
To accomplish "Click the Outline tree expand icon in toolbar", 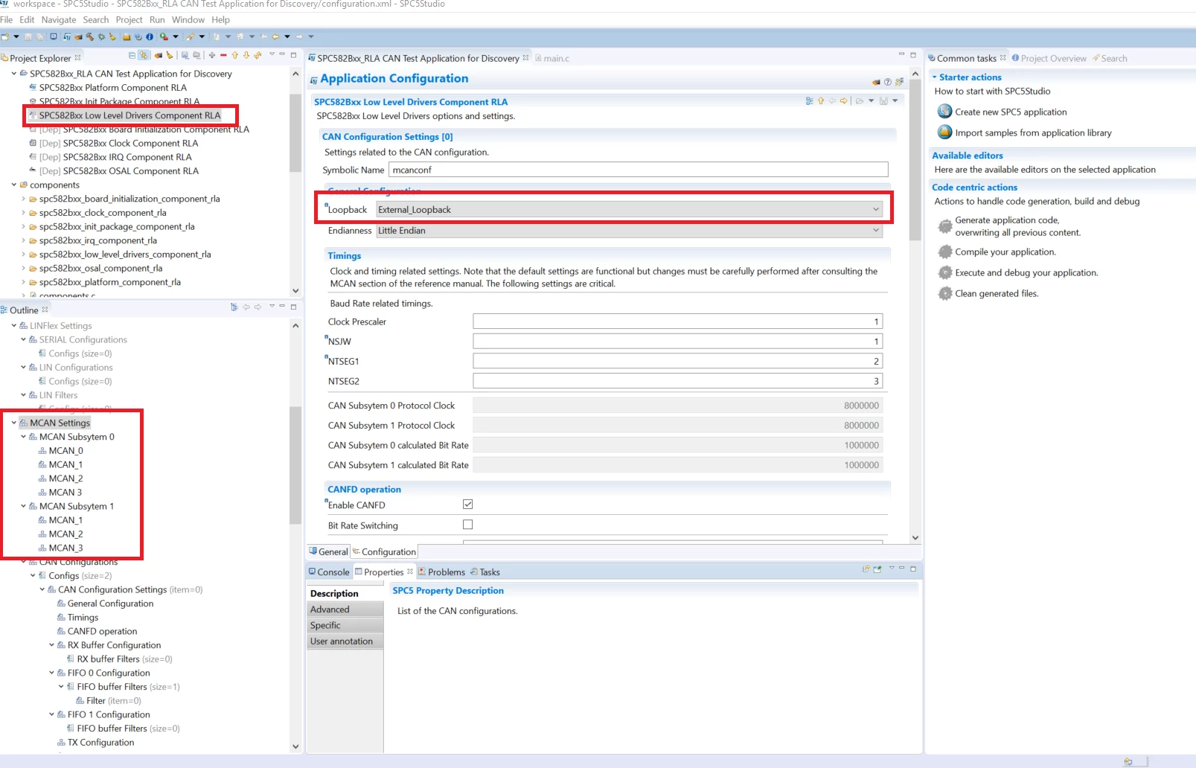I will [x=234, y=307].
